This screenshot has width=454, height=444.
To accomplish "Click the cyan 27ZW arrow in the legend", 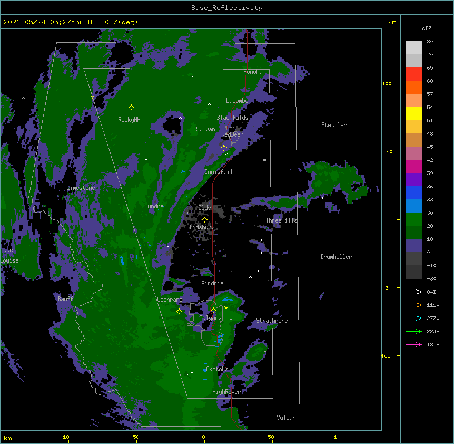I will (414, 318).
